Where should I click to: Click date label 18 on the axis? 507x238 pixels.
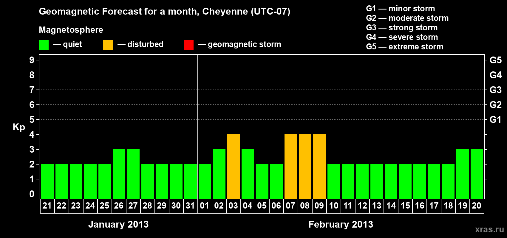(448, 206)
